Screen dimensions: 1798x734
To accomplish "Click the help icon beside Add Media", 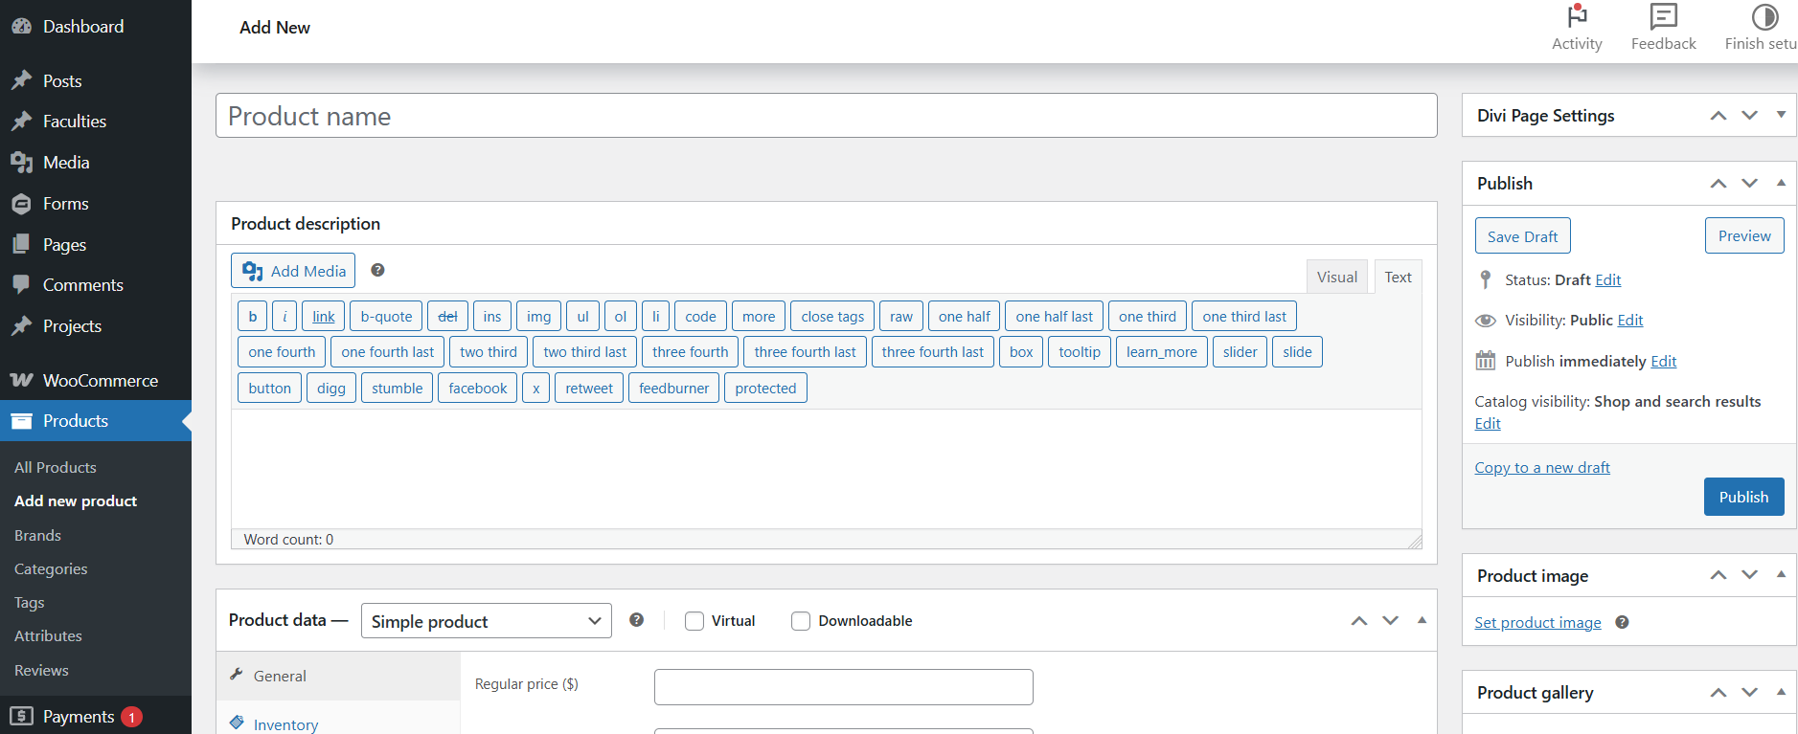I will tap(377, 270).
